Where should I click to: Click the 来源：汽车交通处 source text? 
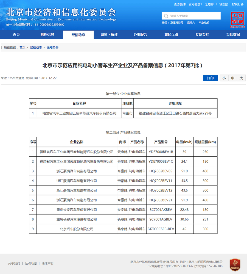[13, 78]
